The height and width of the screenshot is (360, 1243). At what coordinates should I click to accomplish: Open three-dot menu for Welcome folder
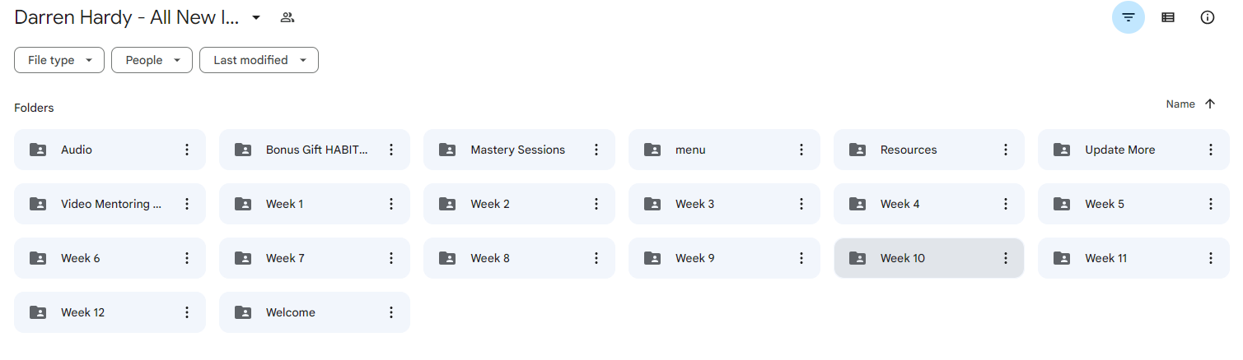pyautogui.click(x=391, y=312)
